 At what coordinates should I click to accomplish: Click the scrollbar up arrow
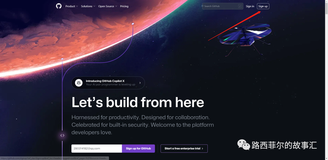click(x=326, y=2)
